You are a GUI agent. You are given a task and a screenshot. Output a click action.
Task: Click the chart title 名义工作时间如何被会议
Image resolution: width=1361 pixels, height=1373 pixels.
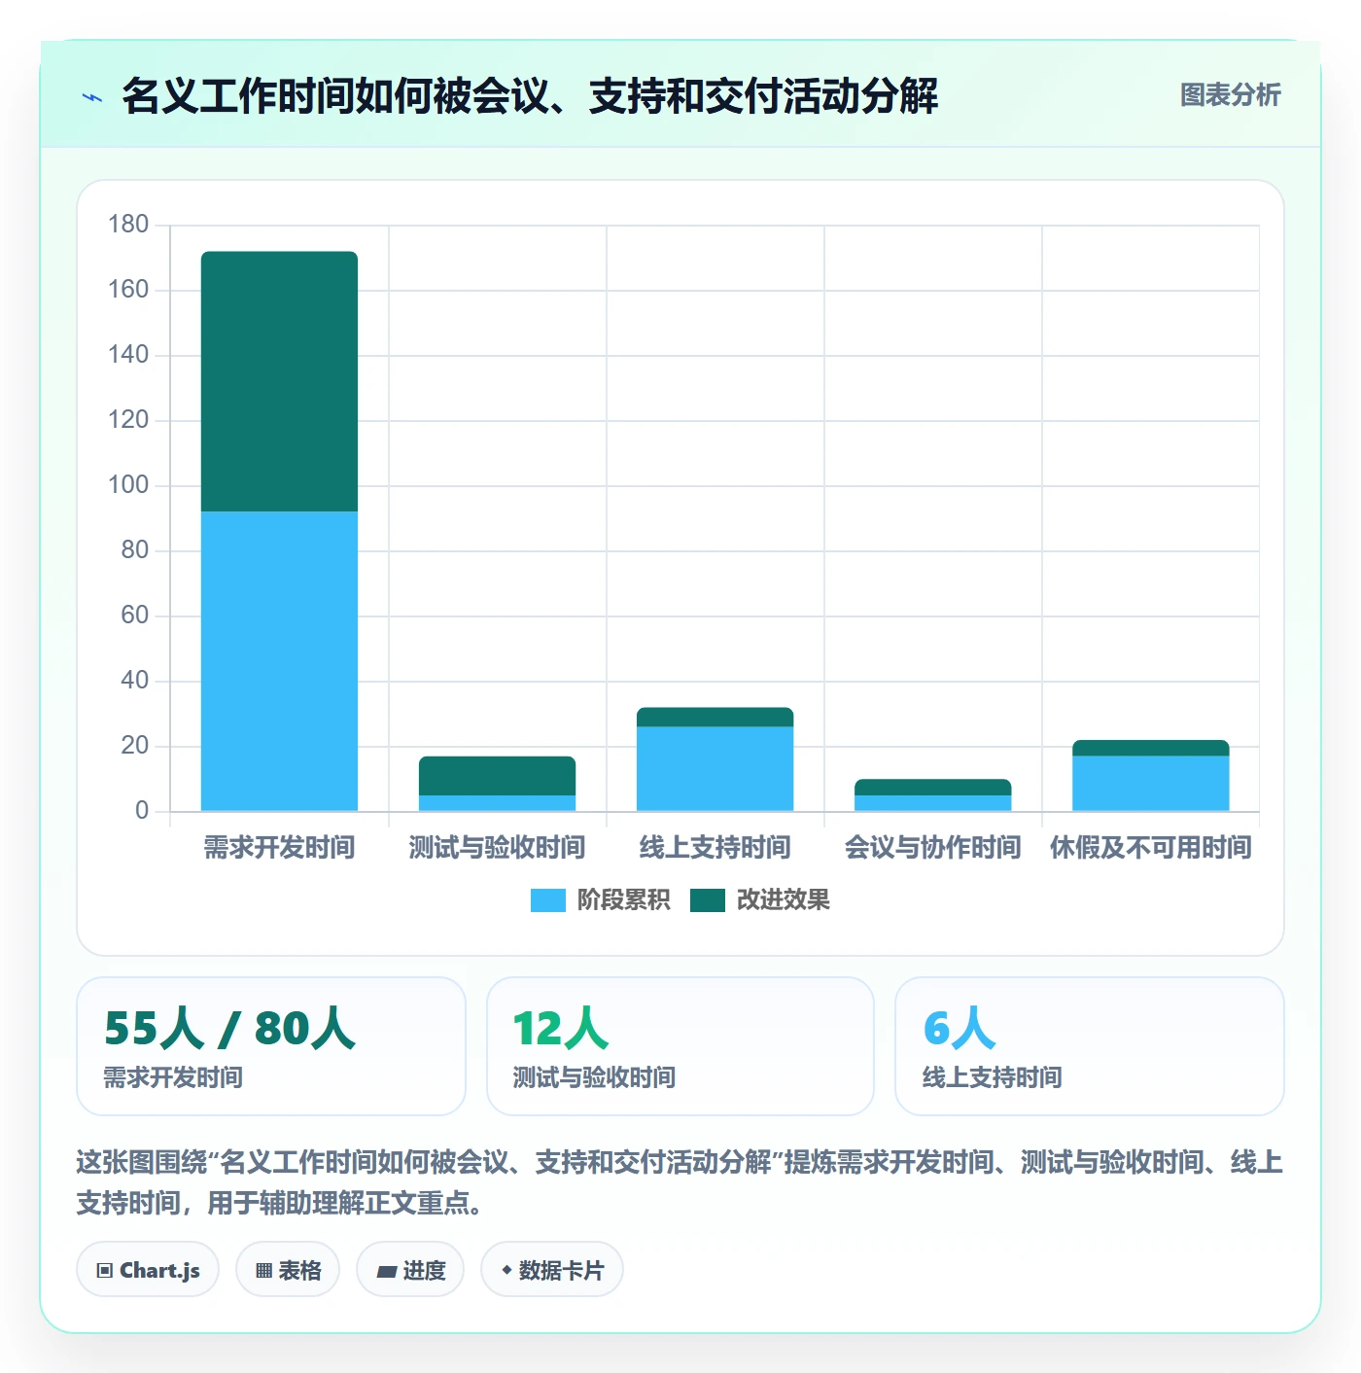pos(530,96)
